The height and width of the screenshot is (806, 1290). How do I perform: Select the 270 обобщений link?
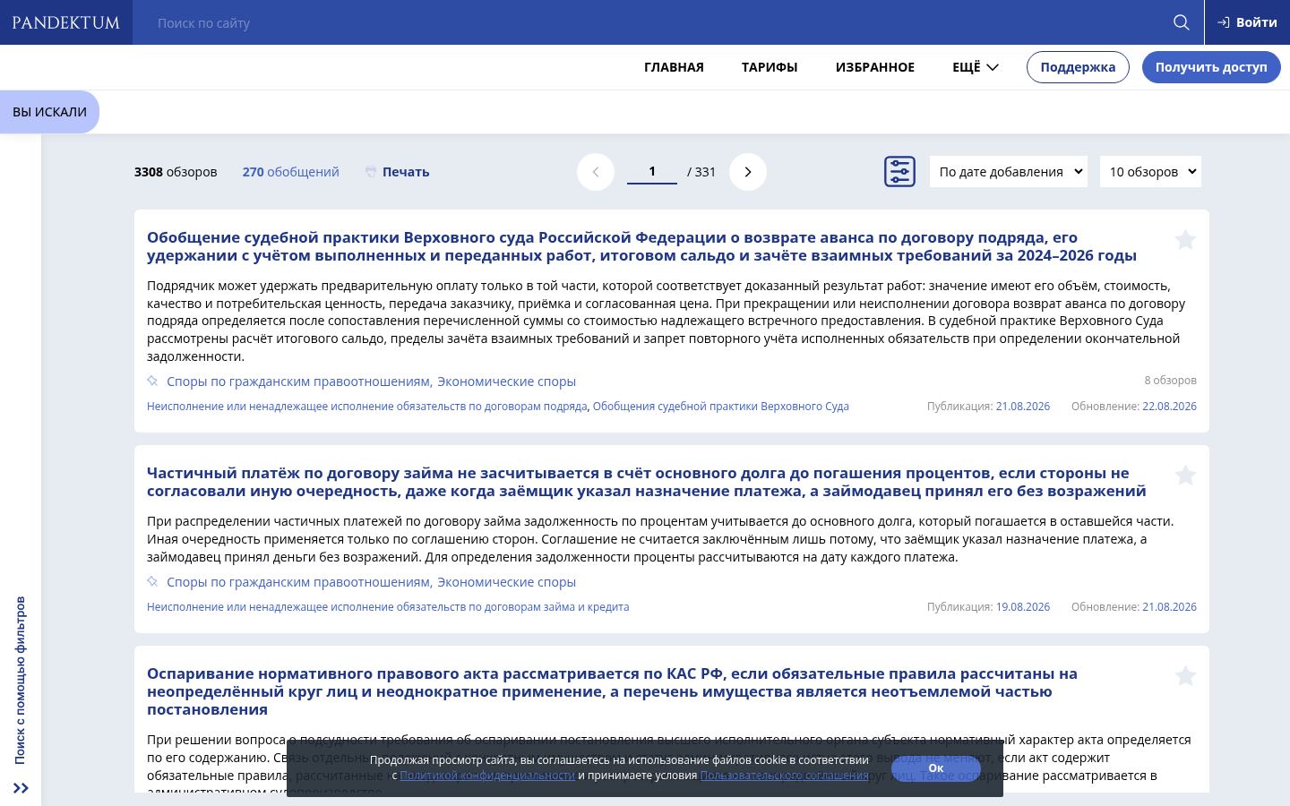pyautogui.click(x=290, y=172)
